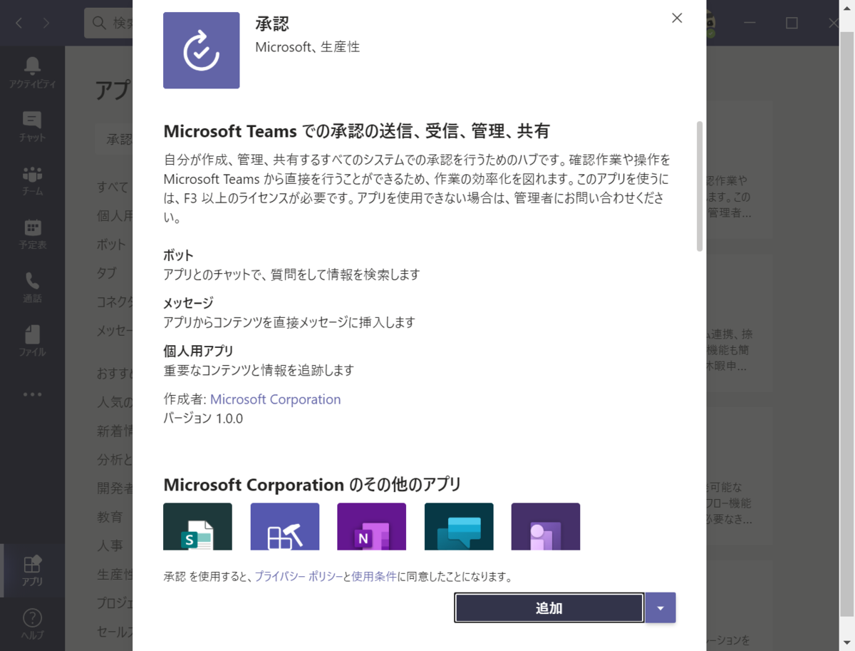The height and width of the screenshot is (651, 855).
Task: Go back with the left arrow
Action: [x=19, y=23]
